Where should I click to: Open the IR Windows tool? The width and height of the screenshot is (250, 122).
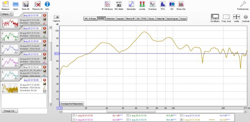(107, 4)
